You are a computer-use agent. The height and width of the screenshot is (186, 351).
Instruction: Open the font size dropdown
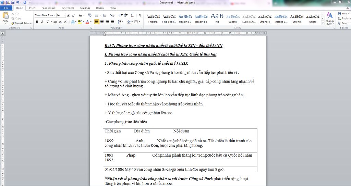64,15
